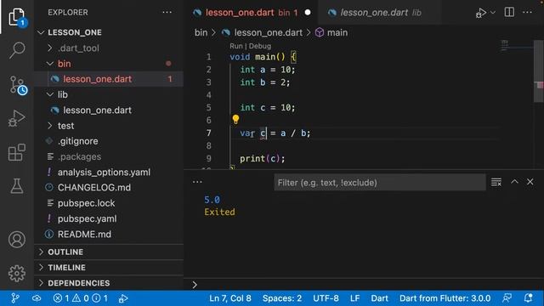The width and height of the screenshot is (544, 306).
Task: Clear the debug console output
Action: (496, 182)
